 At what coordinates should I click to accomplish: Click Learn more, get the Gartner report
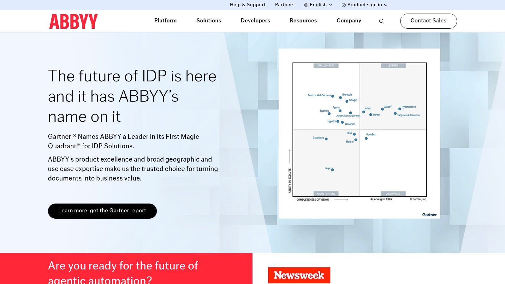(x=102, y=211)
